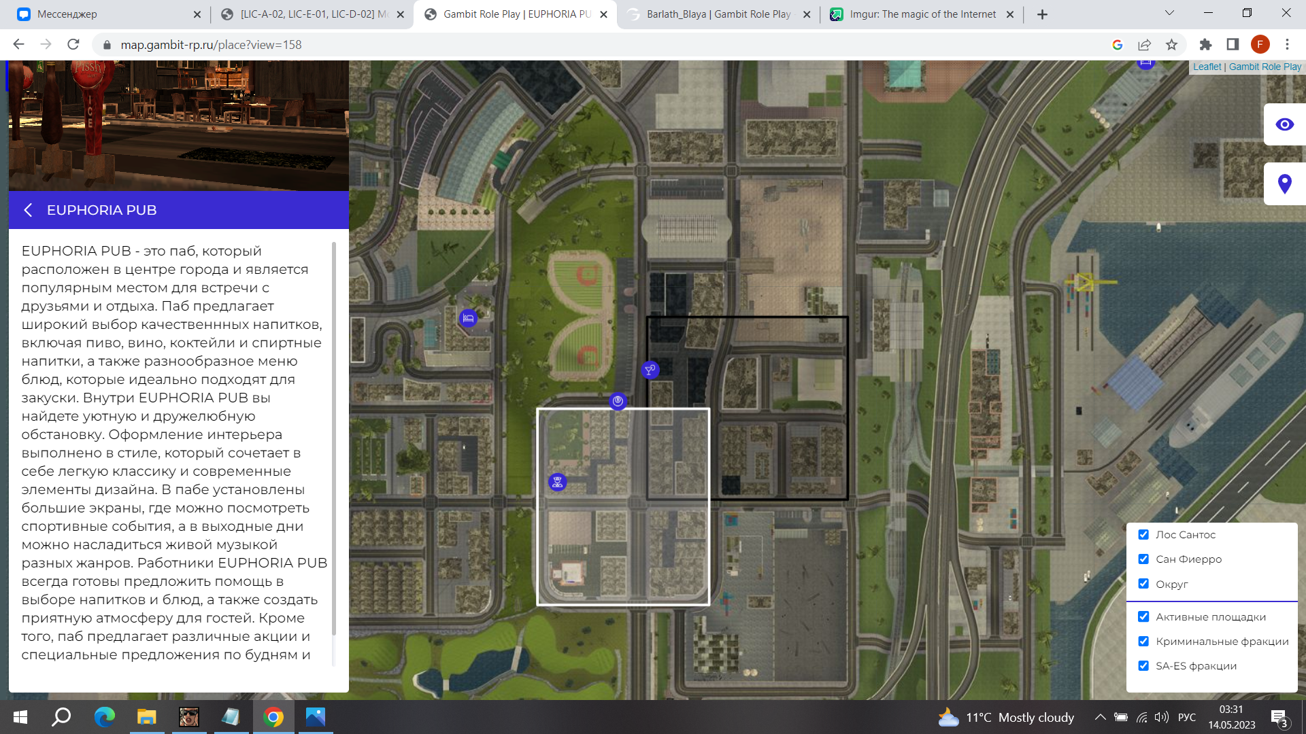Click the map marker inside white rectangle
Viewport: 1306px width, 734px height.
click(x=557, y=482)
